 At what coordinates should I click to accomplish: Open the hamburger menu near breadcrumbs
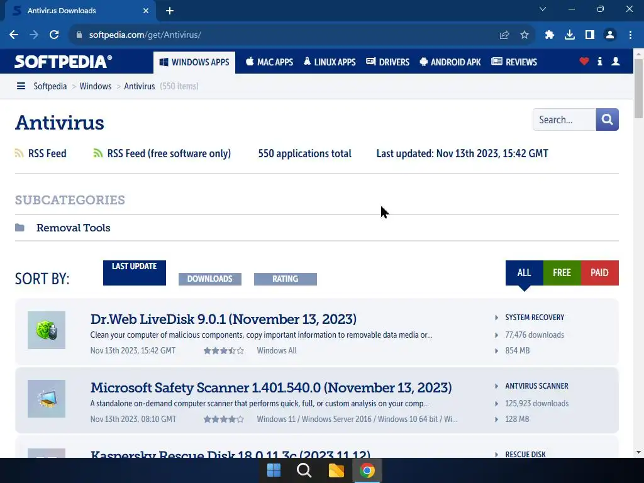click(x=21, y=86)
